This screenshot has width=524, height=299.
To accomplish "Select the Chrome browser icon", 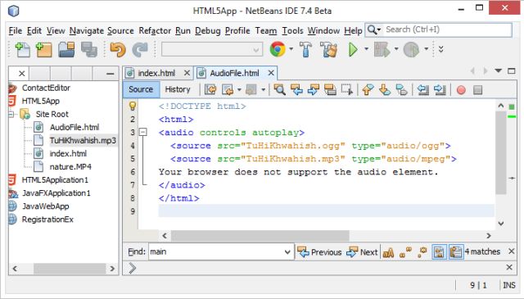I will [278, 49].
